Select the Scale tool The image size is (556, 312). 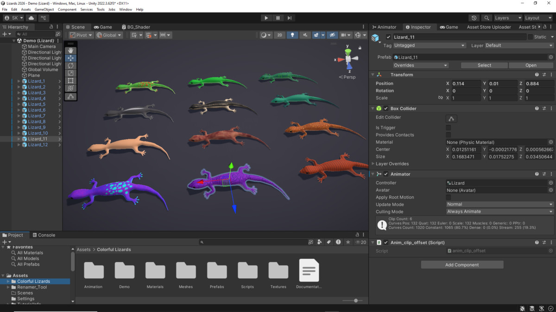pyautogui.click(x=70, y=73)
